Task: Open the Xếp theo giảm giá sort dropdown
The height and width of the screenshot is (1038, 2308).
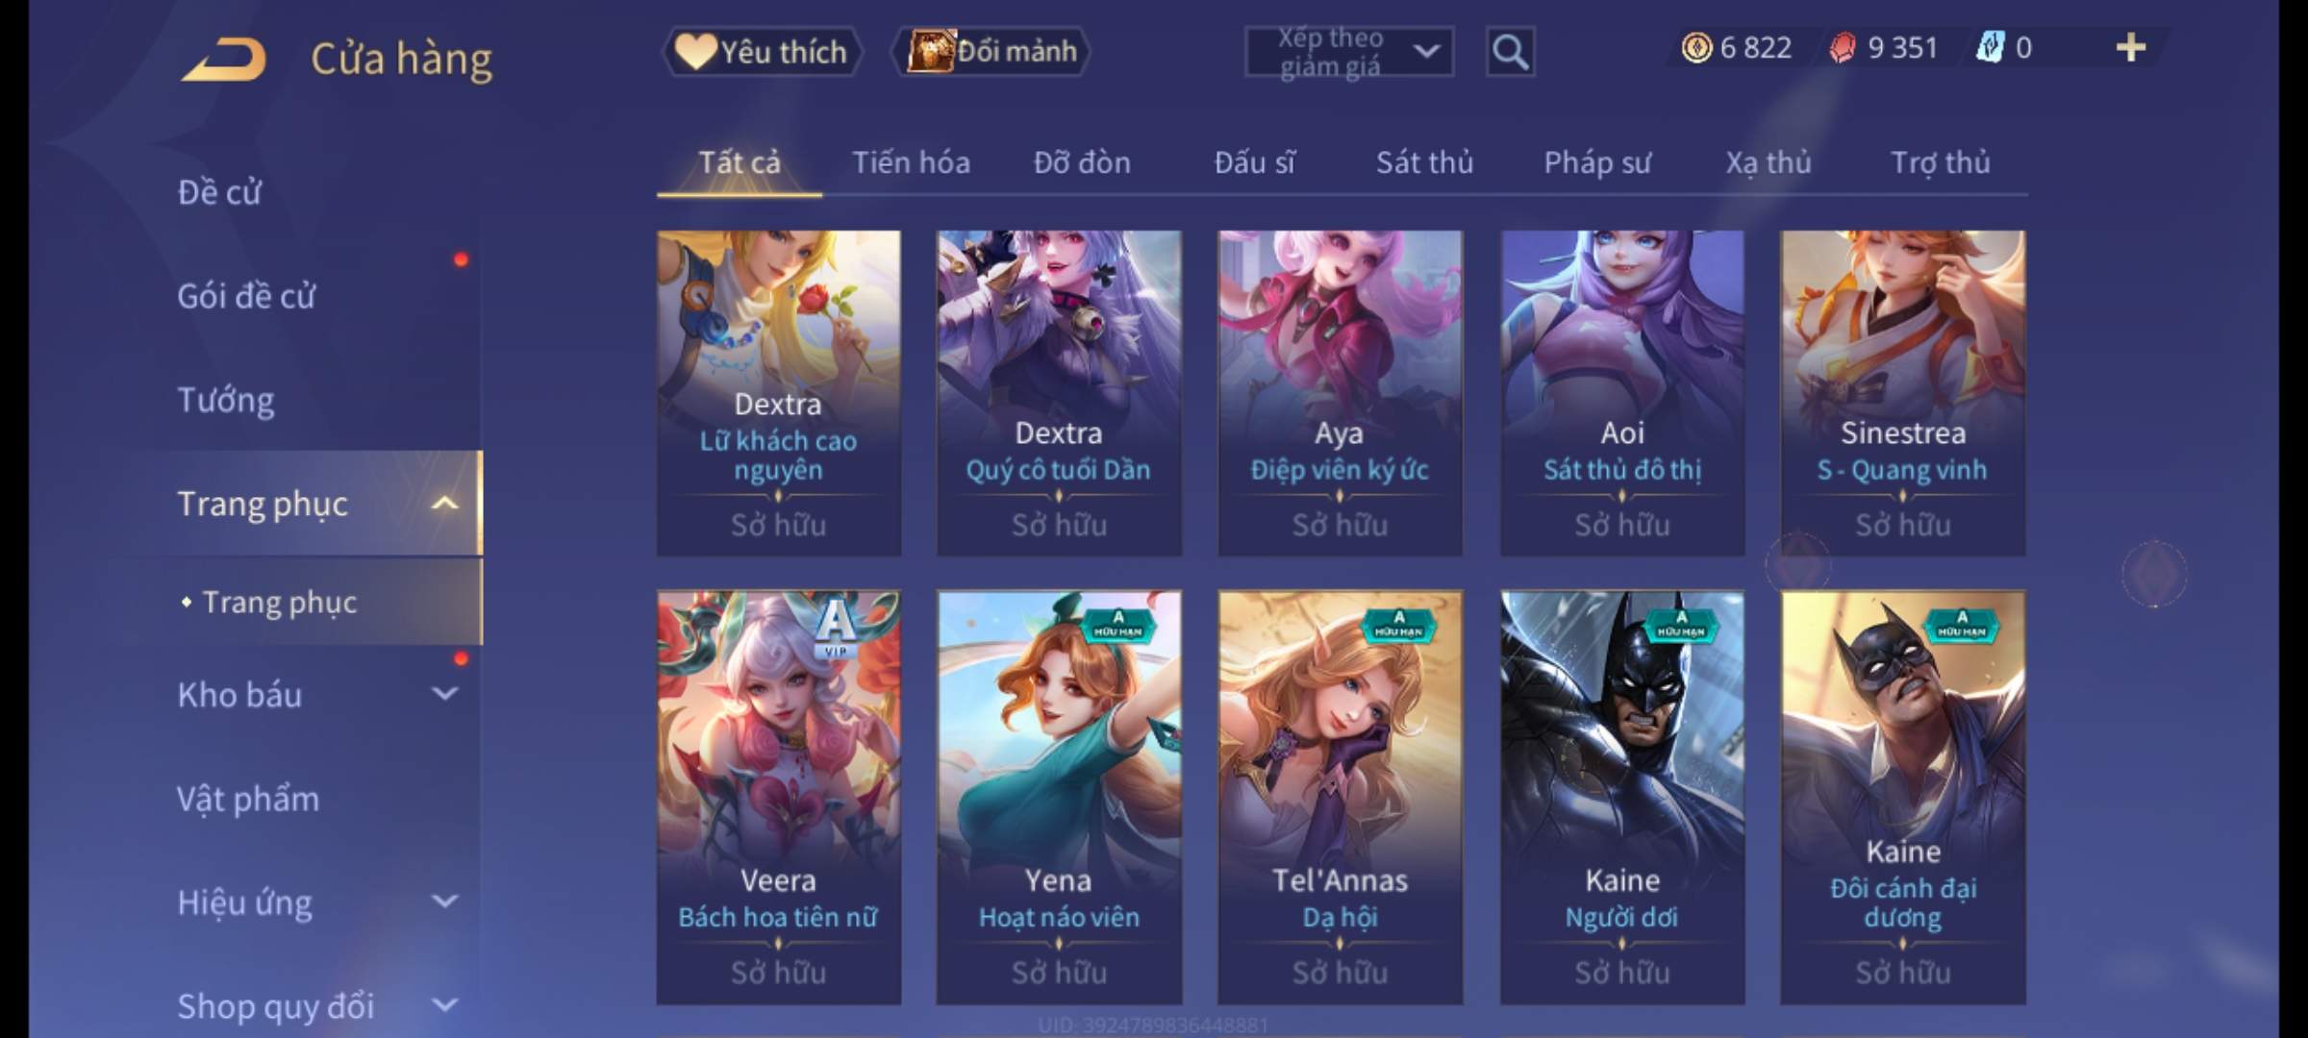Action: [1349, 52]
